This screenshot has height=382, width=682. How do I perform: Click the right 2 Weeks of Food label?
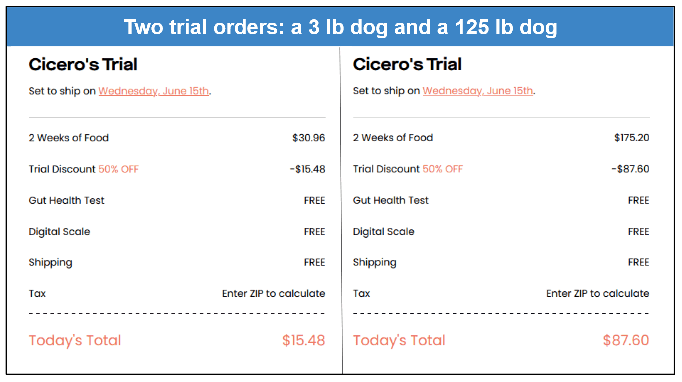pos(393,138)
